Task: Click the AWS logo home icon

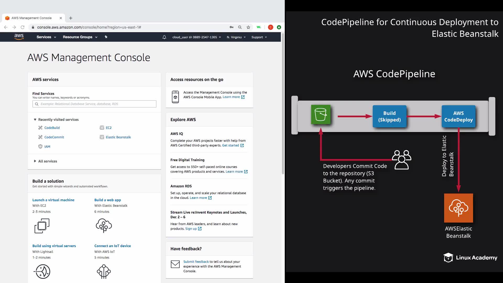Action: point(19,37)
